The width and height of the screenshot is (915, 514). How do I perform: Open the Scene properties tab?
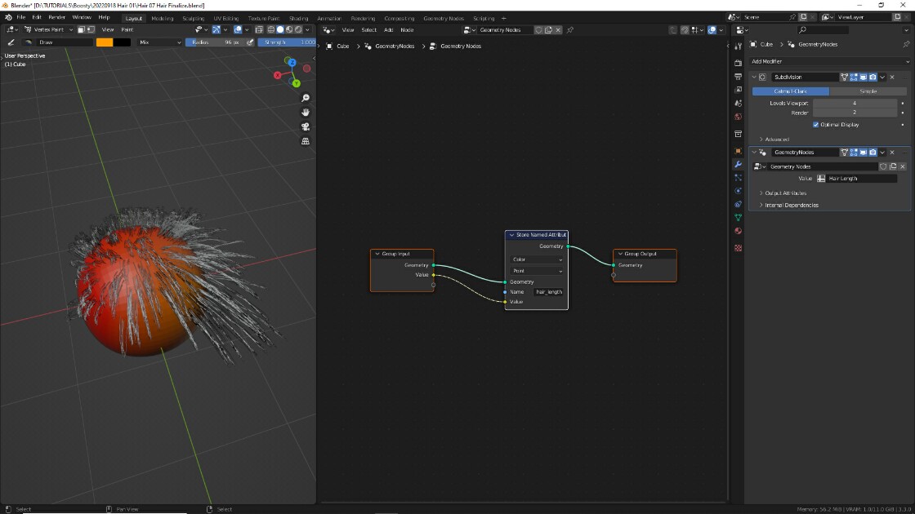(x=739, y=103)
